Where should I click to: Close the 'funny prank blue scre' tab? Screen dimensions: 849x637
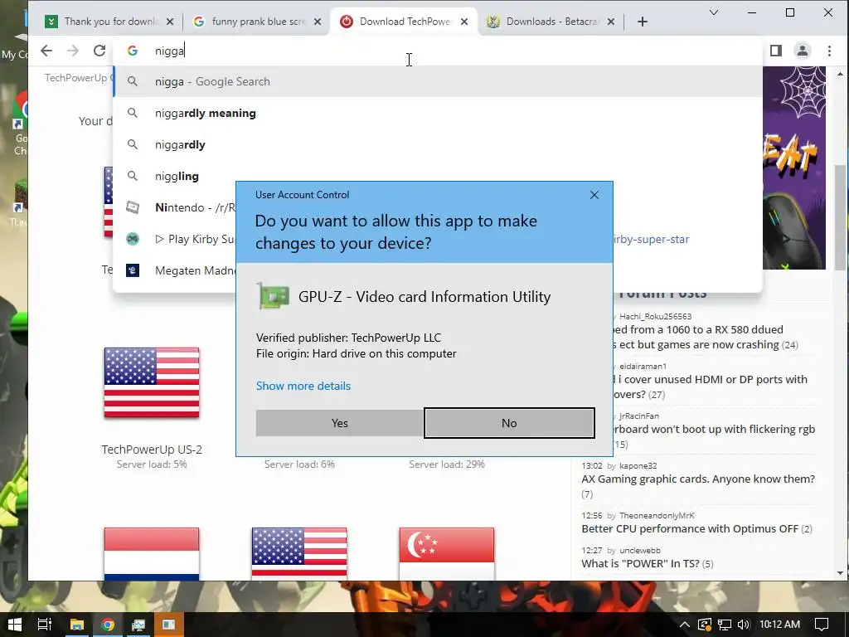click(x=318, y=22)
